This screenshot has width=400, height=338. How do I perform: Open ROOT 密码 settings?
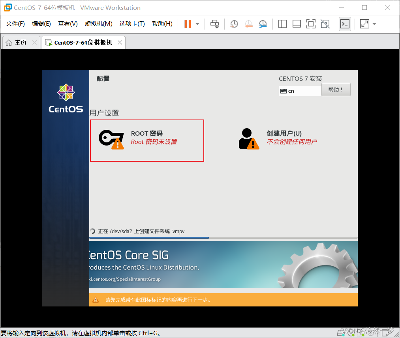point(147,140)
